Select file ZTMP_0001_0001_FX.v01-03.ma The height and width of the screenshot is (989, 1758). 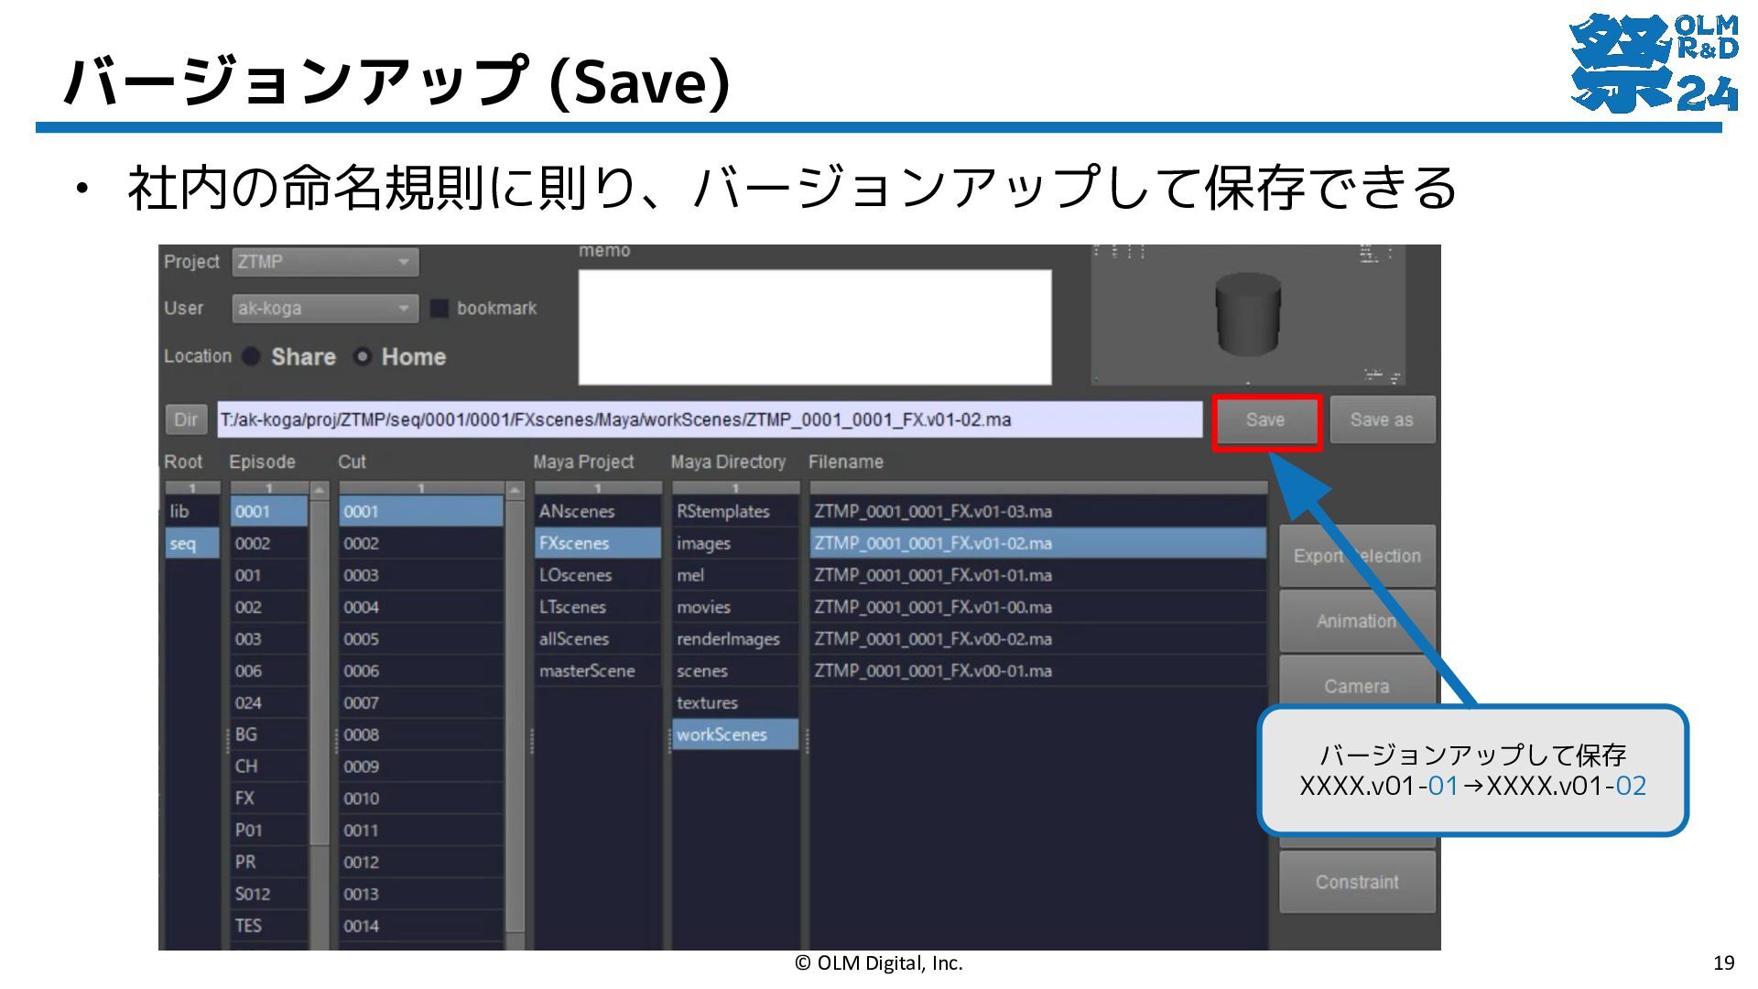1038,512
